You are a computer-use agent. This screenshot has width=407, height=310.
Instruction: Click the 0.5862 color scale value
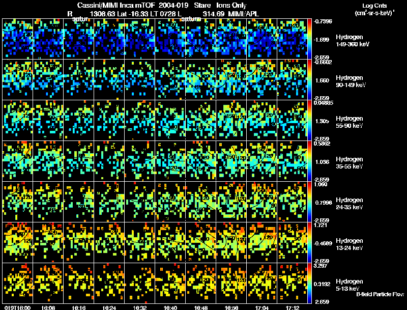[x=322, y=144]
